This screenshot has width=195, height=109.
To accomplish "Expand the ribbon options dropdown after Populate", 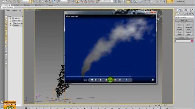I will [58, 5].
